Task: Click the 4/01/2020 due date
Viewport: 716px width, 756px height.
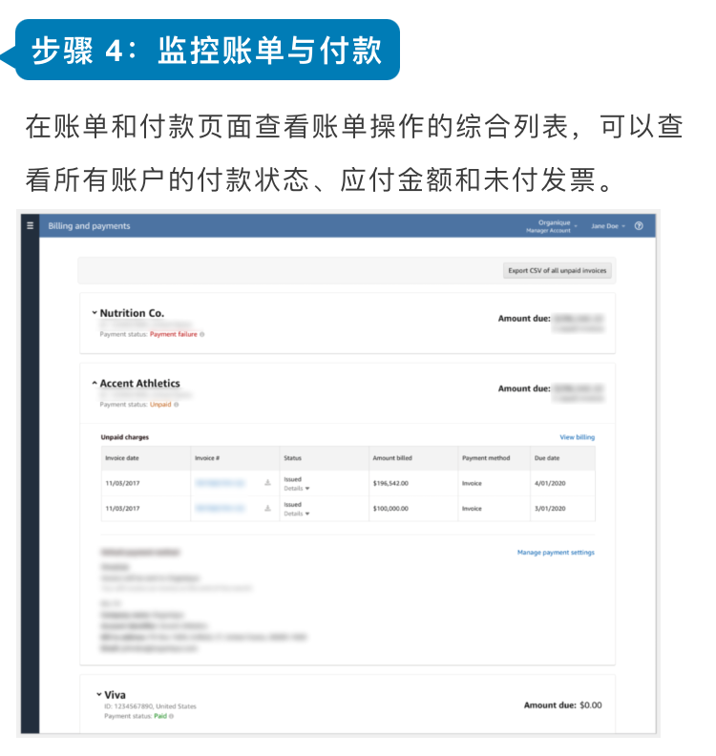Action: click(x=550, y=483)
